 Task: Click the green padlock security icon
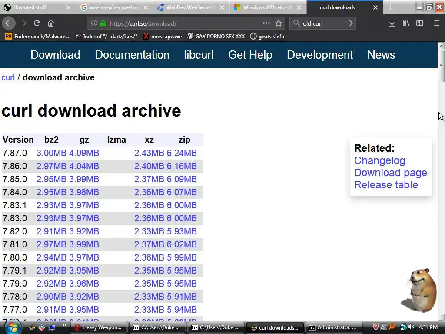[x=103, y=23]
